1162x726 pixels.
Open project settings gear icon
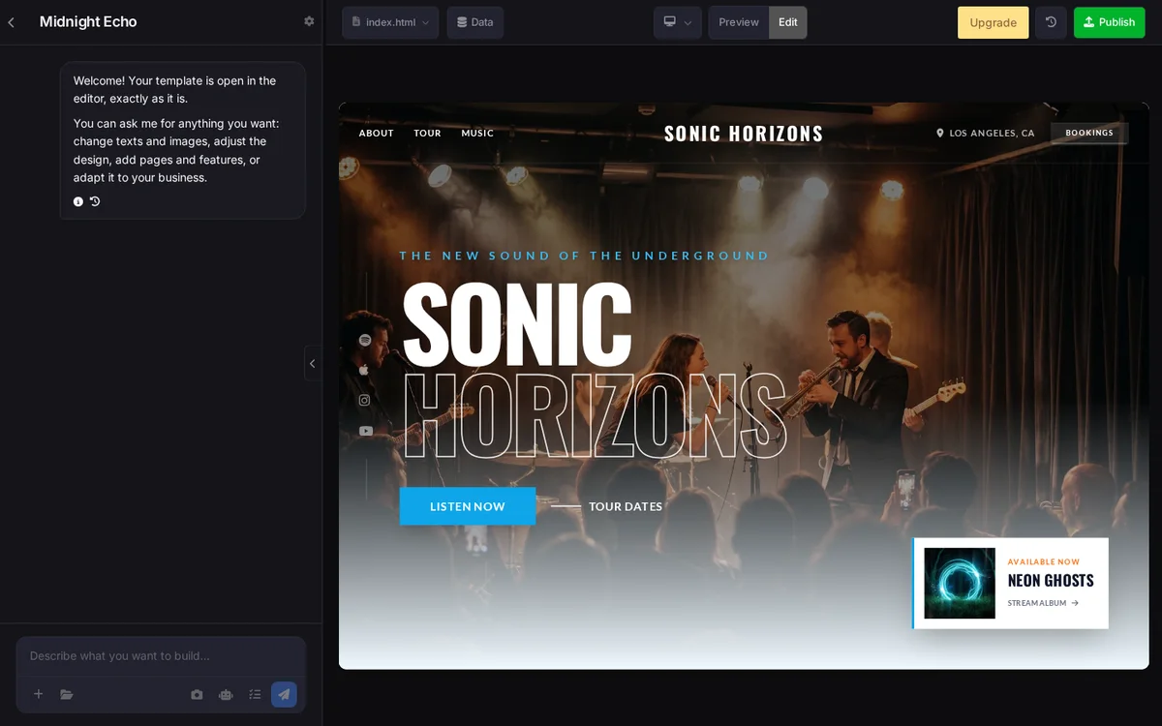pyautogui.click(x=309, y=21)
